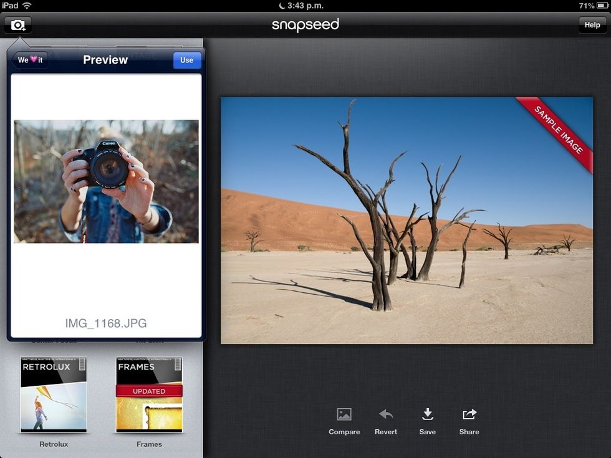
Task: Tap the IMG_1168.JPG file name
Action: pyautogui.click(x=106, y=323)
